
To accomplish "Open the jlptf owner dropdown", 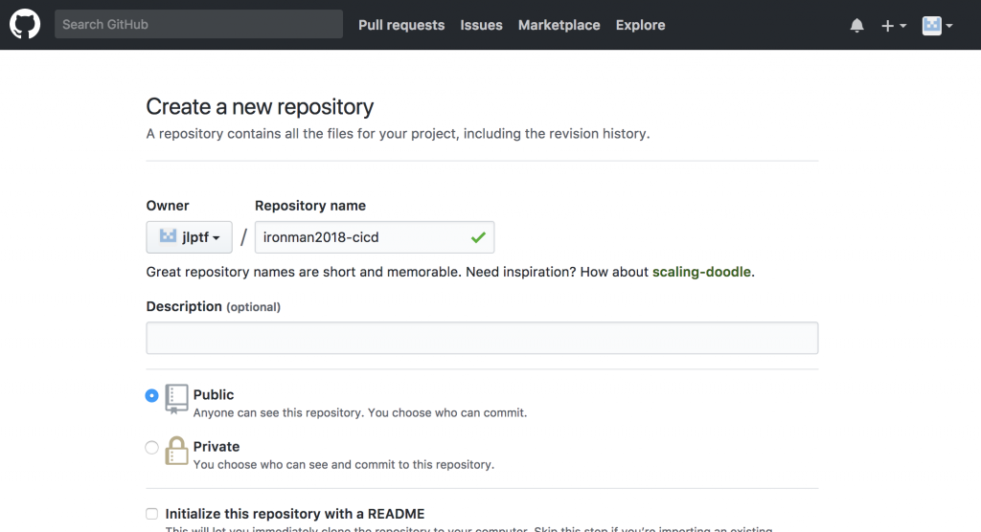I will click(x=189, y=237).
